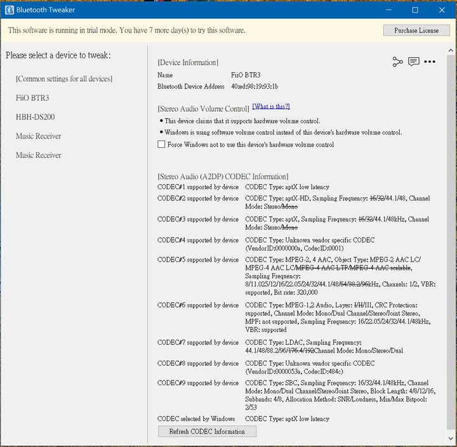This screenshot has width=457, height=447.
Task: Select the second Music Receiver entry
Action: [x=39, y=155]
